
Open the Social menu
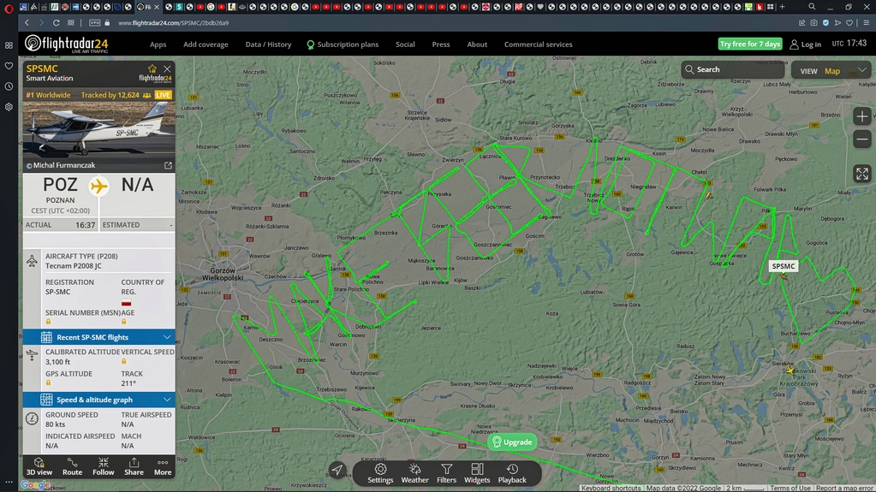(405, 44)
